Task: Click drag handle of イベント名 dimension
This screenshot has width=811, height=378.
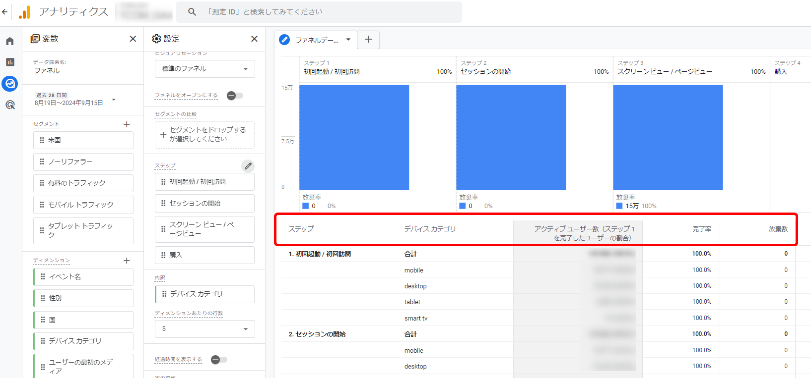Action: pos(43,276)
